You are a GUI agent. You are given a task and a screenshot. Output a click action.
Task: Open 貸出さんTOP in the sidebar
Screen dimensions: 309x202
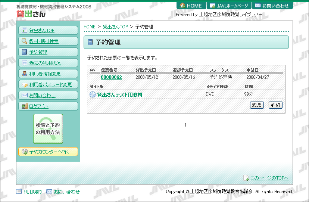(42, 31)
